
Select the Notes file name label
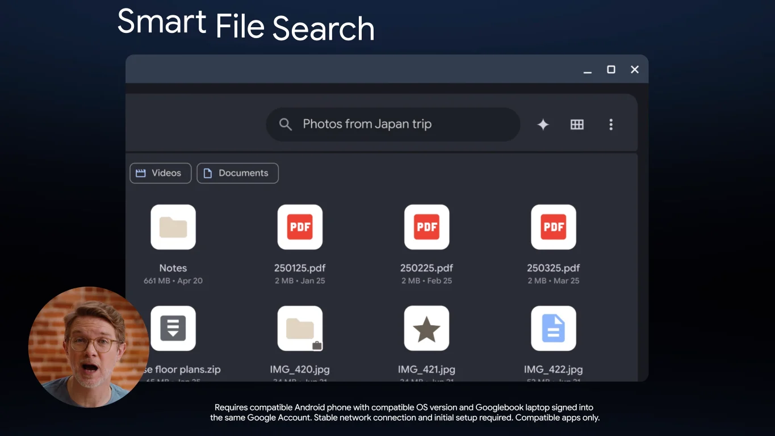(173, 268)
